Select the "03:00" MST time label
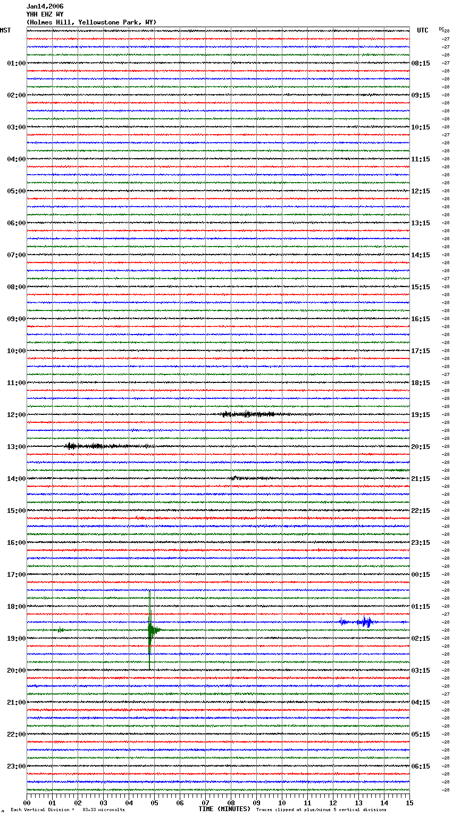Image resolution: width=452 pixels, height=817 pixels. click(x=16, y=127)
